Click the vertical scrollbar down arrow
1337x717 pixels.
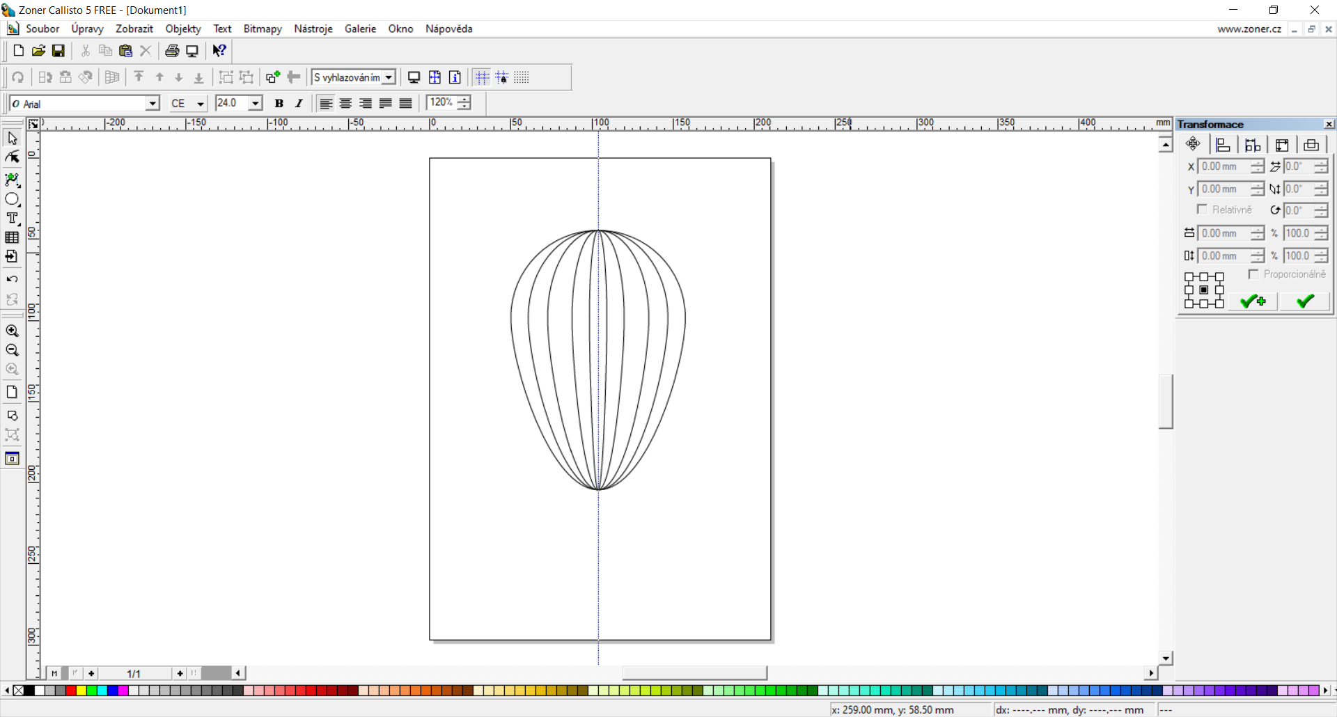coord(1166,658)
